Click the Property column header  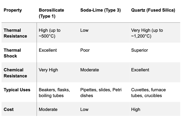pos(13,10)
